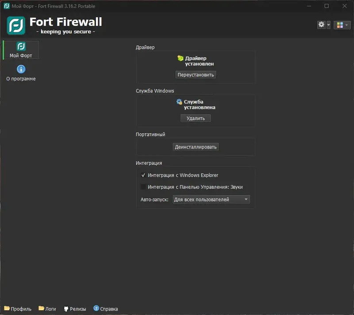
Task: Expand the arrow next to gear icon
Action: [x=328, y=25]
